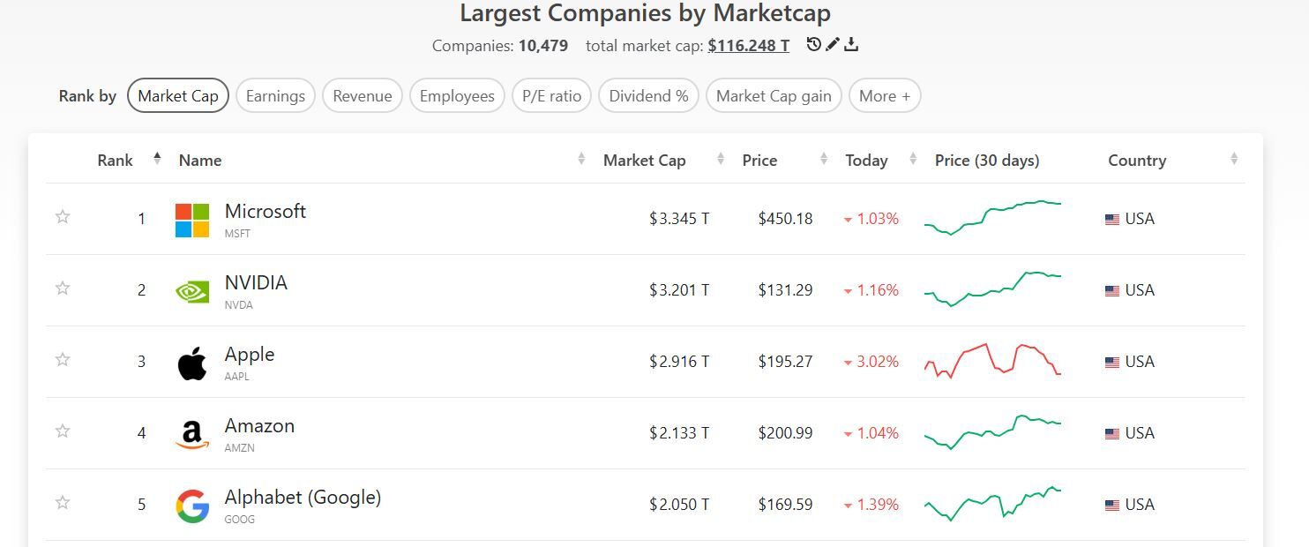Click the Alphabet Google logo
Image resolution: width=1309 pixels, height=547 pixels.
coord(192,506)
